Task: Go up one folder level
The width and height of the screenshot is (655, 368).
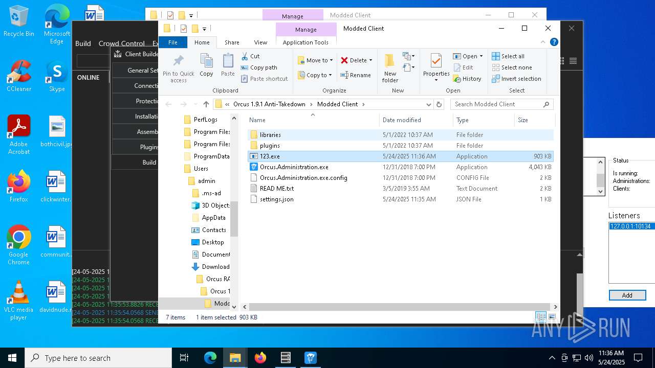Action: pos(206,104)
